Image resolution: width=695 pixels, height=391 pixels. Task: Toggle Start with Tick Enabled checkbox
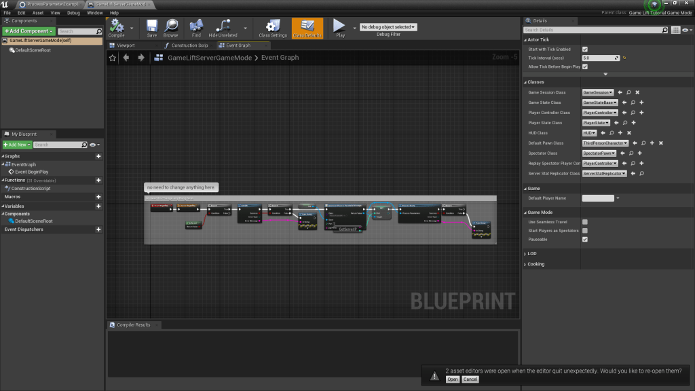pos(585,50)
